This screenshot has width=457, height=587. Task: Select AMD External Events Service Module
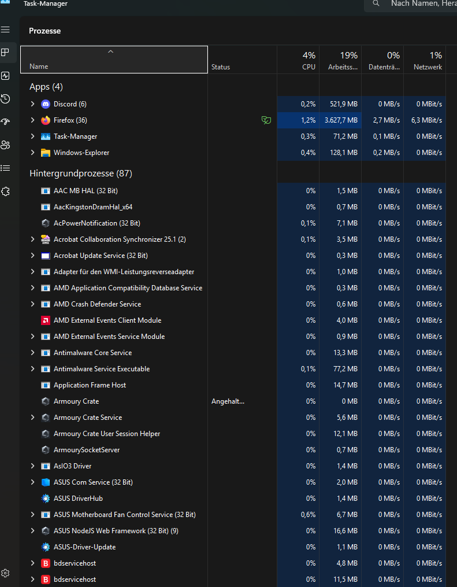pos(233,337)
